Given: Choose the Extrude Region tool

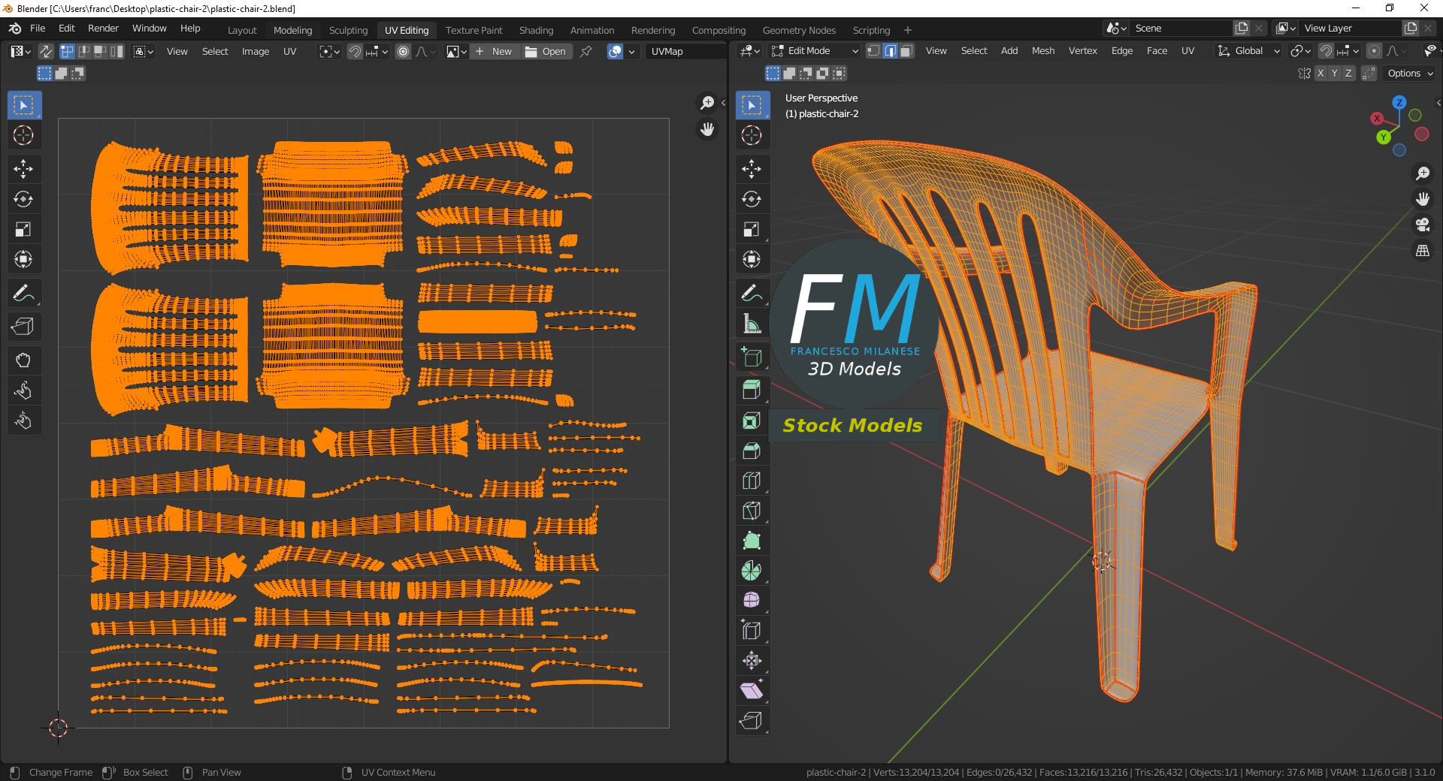Looking at the screenshot, I should 751,390.
